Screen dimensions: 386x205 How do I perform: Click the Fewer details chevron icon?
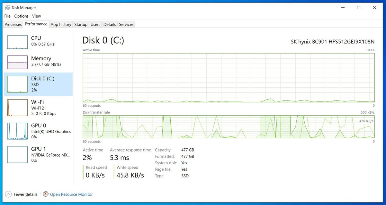8,194
